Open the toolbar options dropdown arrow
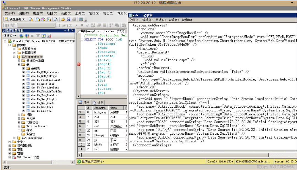Viewport: 297px width, 170px height. point(86,20)
